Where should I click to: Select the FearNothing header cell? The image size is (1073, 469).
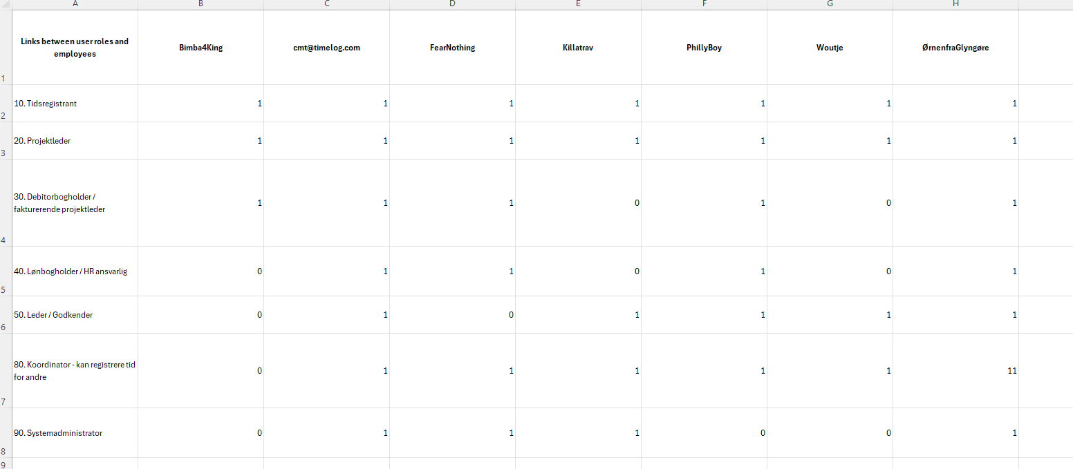point(452,48)
